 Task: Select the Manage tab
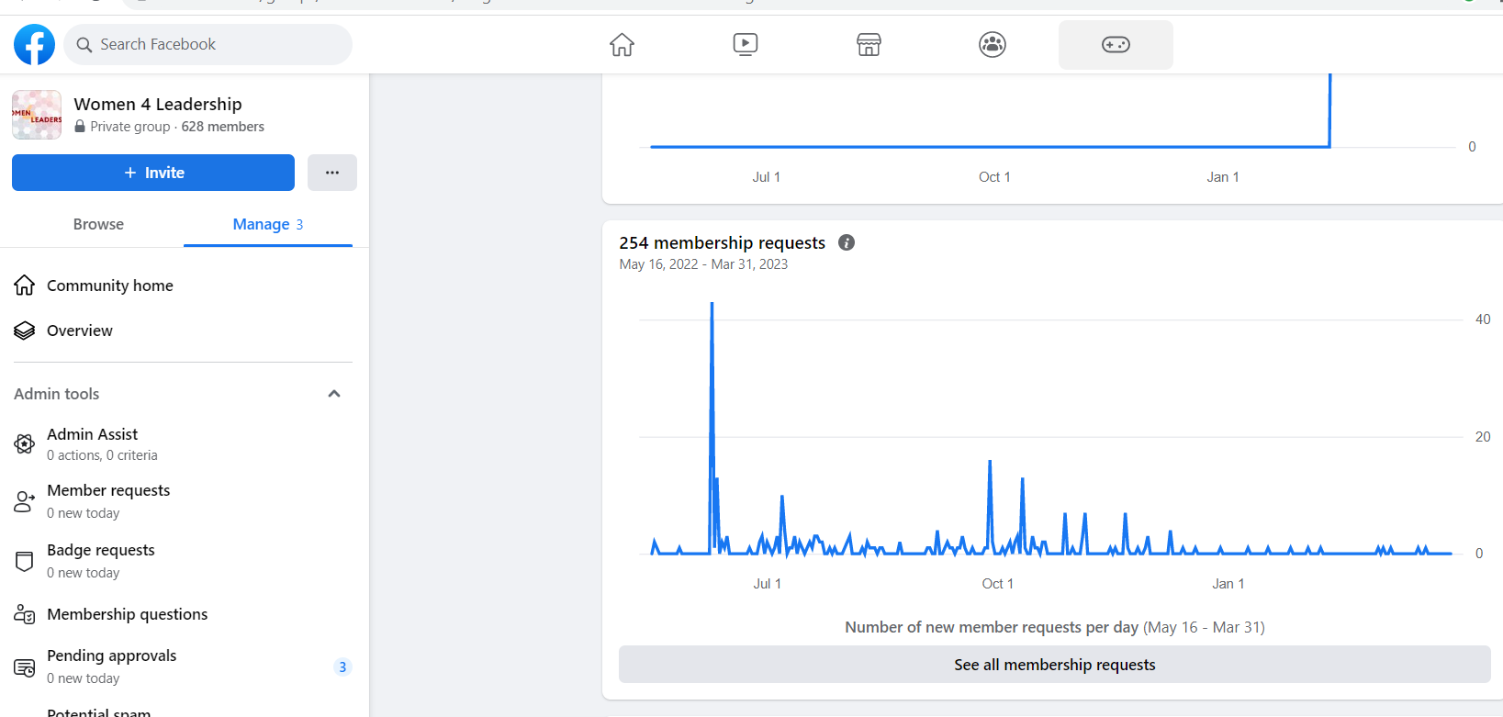point(267,224)
